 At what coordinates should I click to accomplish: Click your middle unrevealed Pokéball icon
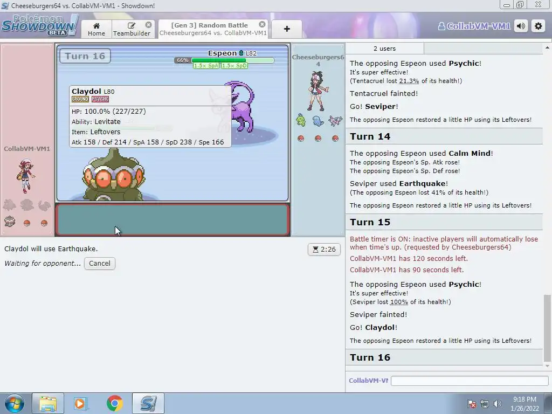27,223
